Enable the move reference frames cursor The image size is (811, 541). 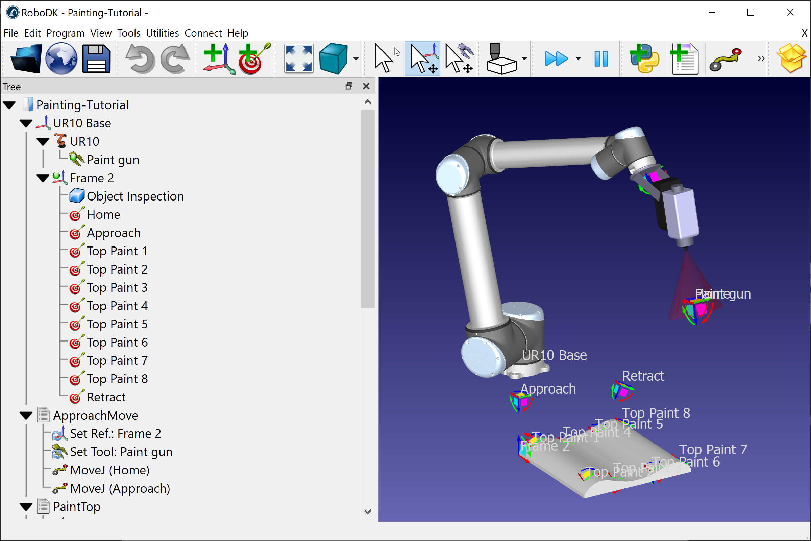pyautogui.click(x=423, y=58)
